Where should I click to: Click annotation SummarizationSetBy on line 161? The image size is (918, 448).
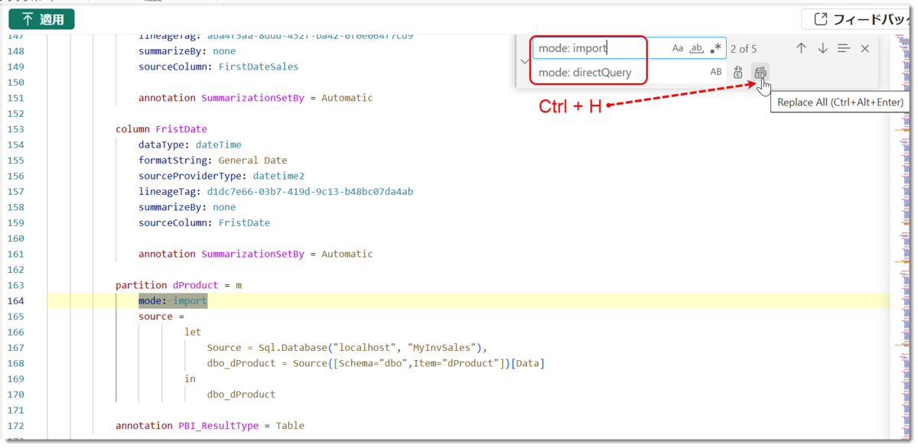click(256, 254)
